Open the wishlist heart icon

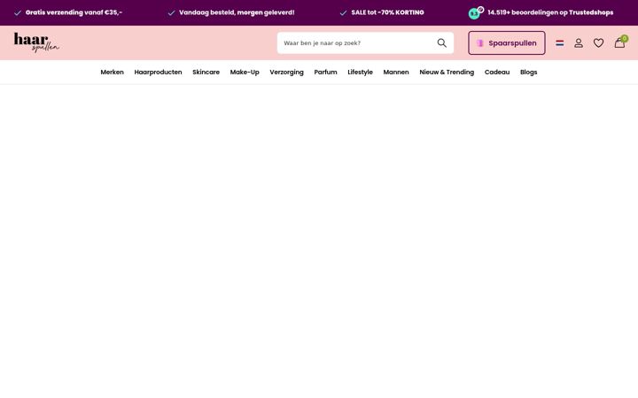[598, 43]
